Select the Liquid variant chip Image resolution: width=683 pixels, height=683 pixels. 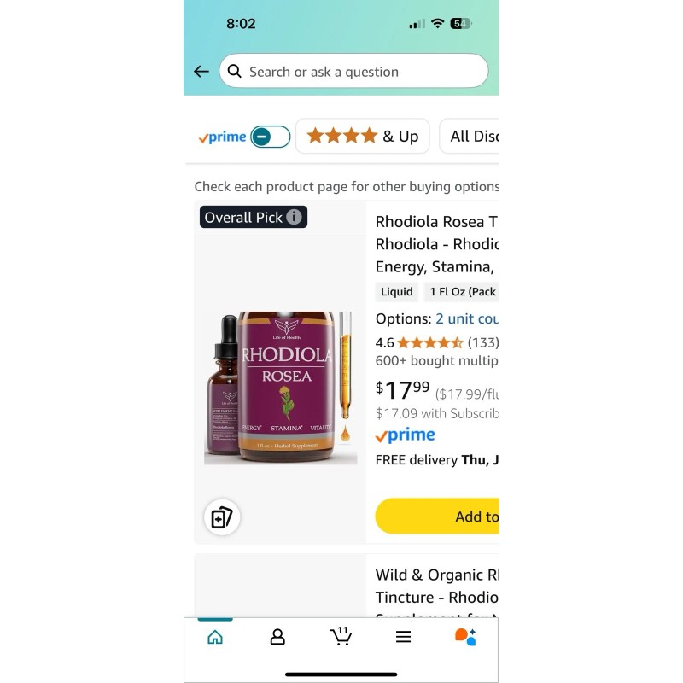tap(397, 292)
